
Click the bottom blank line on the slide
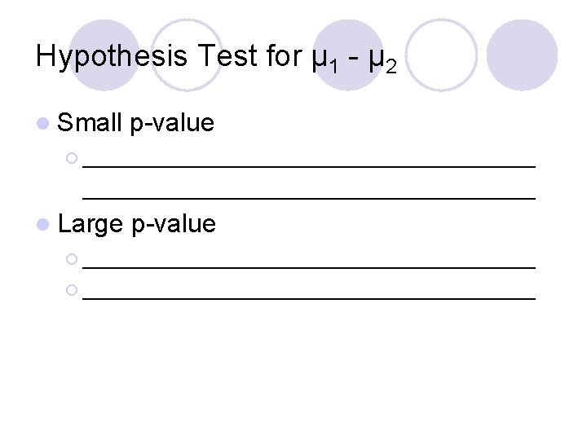click(309, 297)
